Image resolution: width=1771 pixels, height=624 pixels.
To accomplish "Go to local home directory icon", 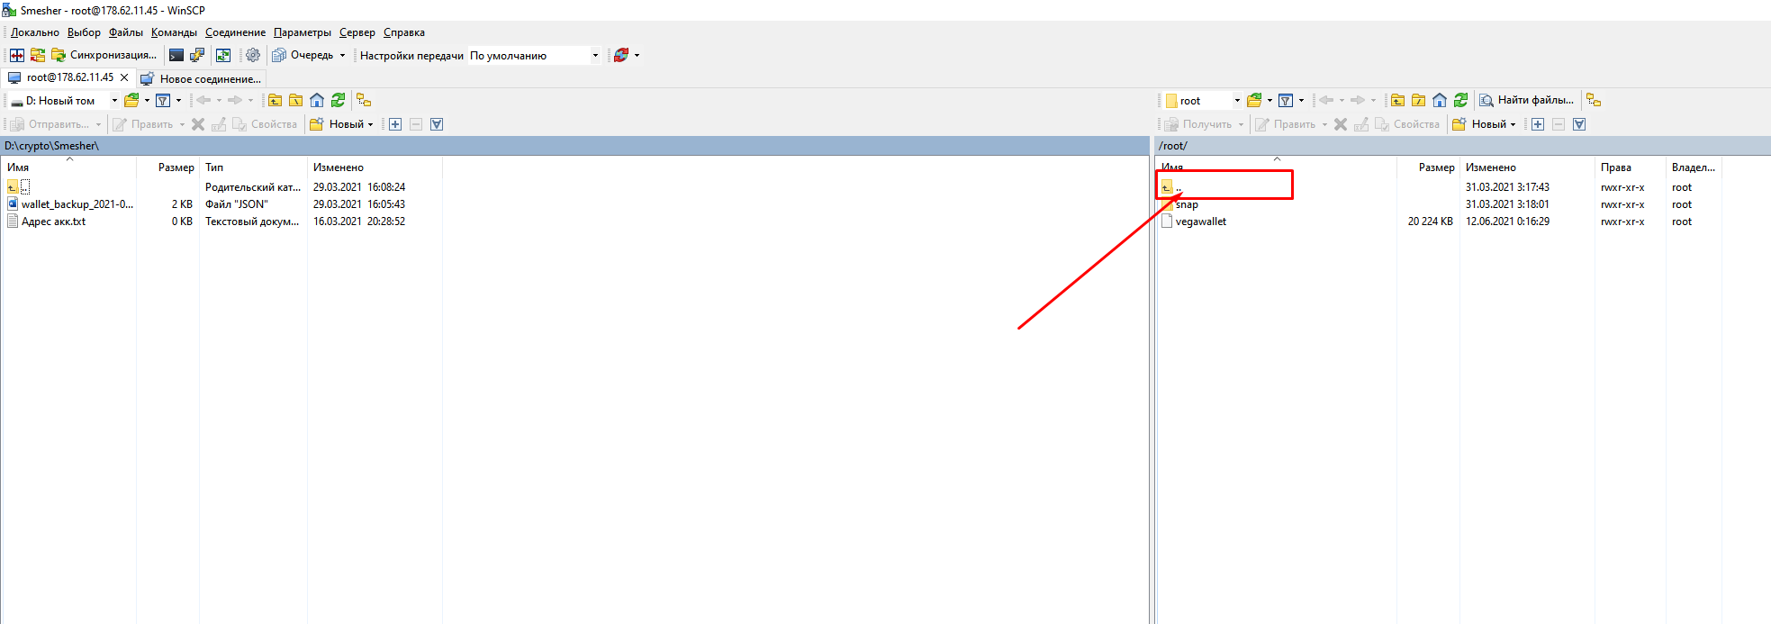I will coord(317,100).
